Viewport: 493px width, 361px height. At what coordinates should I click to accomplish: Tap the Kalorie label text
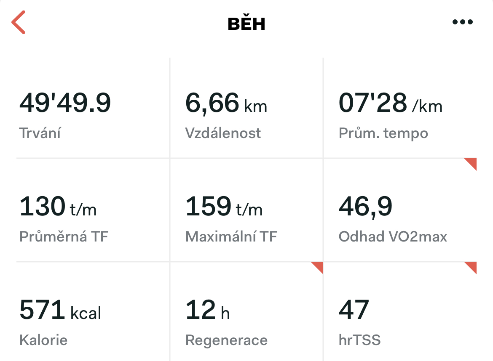pyautogui.click(x=43, y=340)
